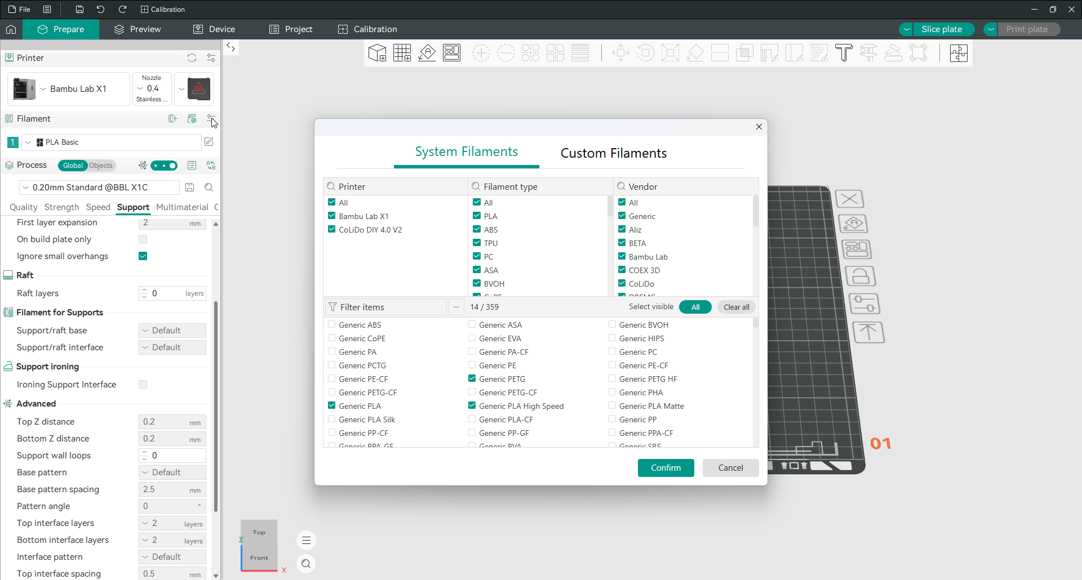This screenshot has height=580, width=1082.
Task: Click the AMS filament sync icon
Action: coord(192,119)
